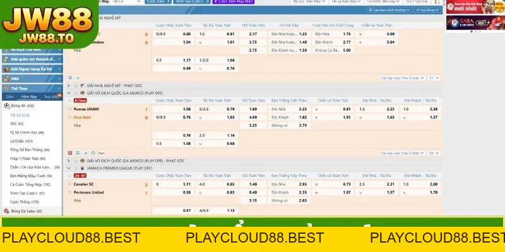Screen dimensions: 505x252
Task: Open the statistics chart icon under Pumas UNAM match
Action: click(85, 153)
